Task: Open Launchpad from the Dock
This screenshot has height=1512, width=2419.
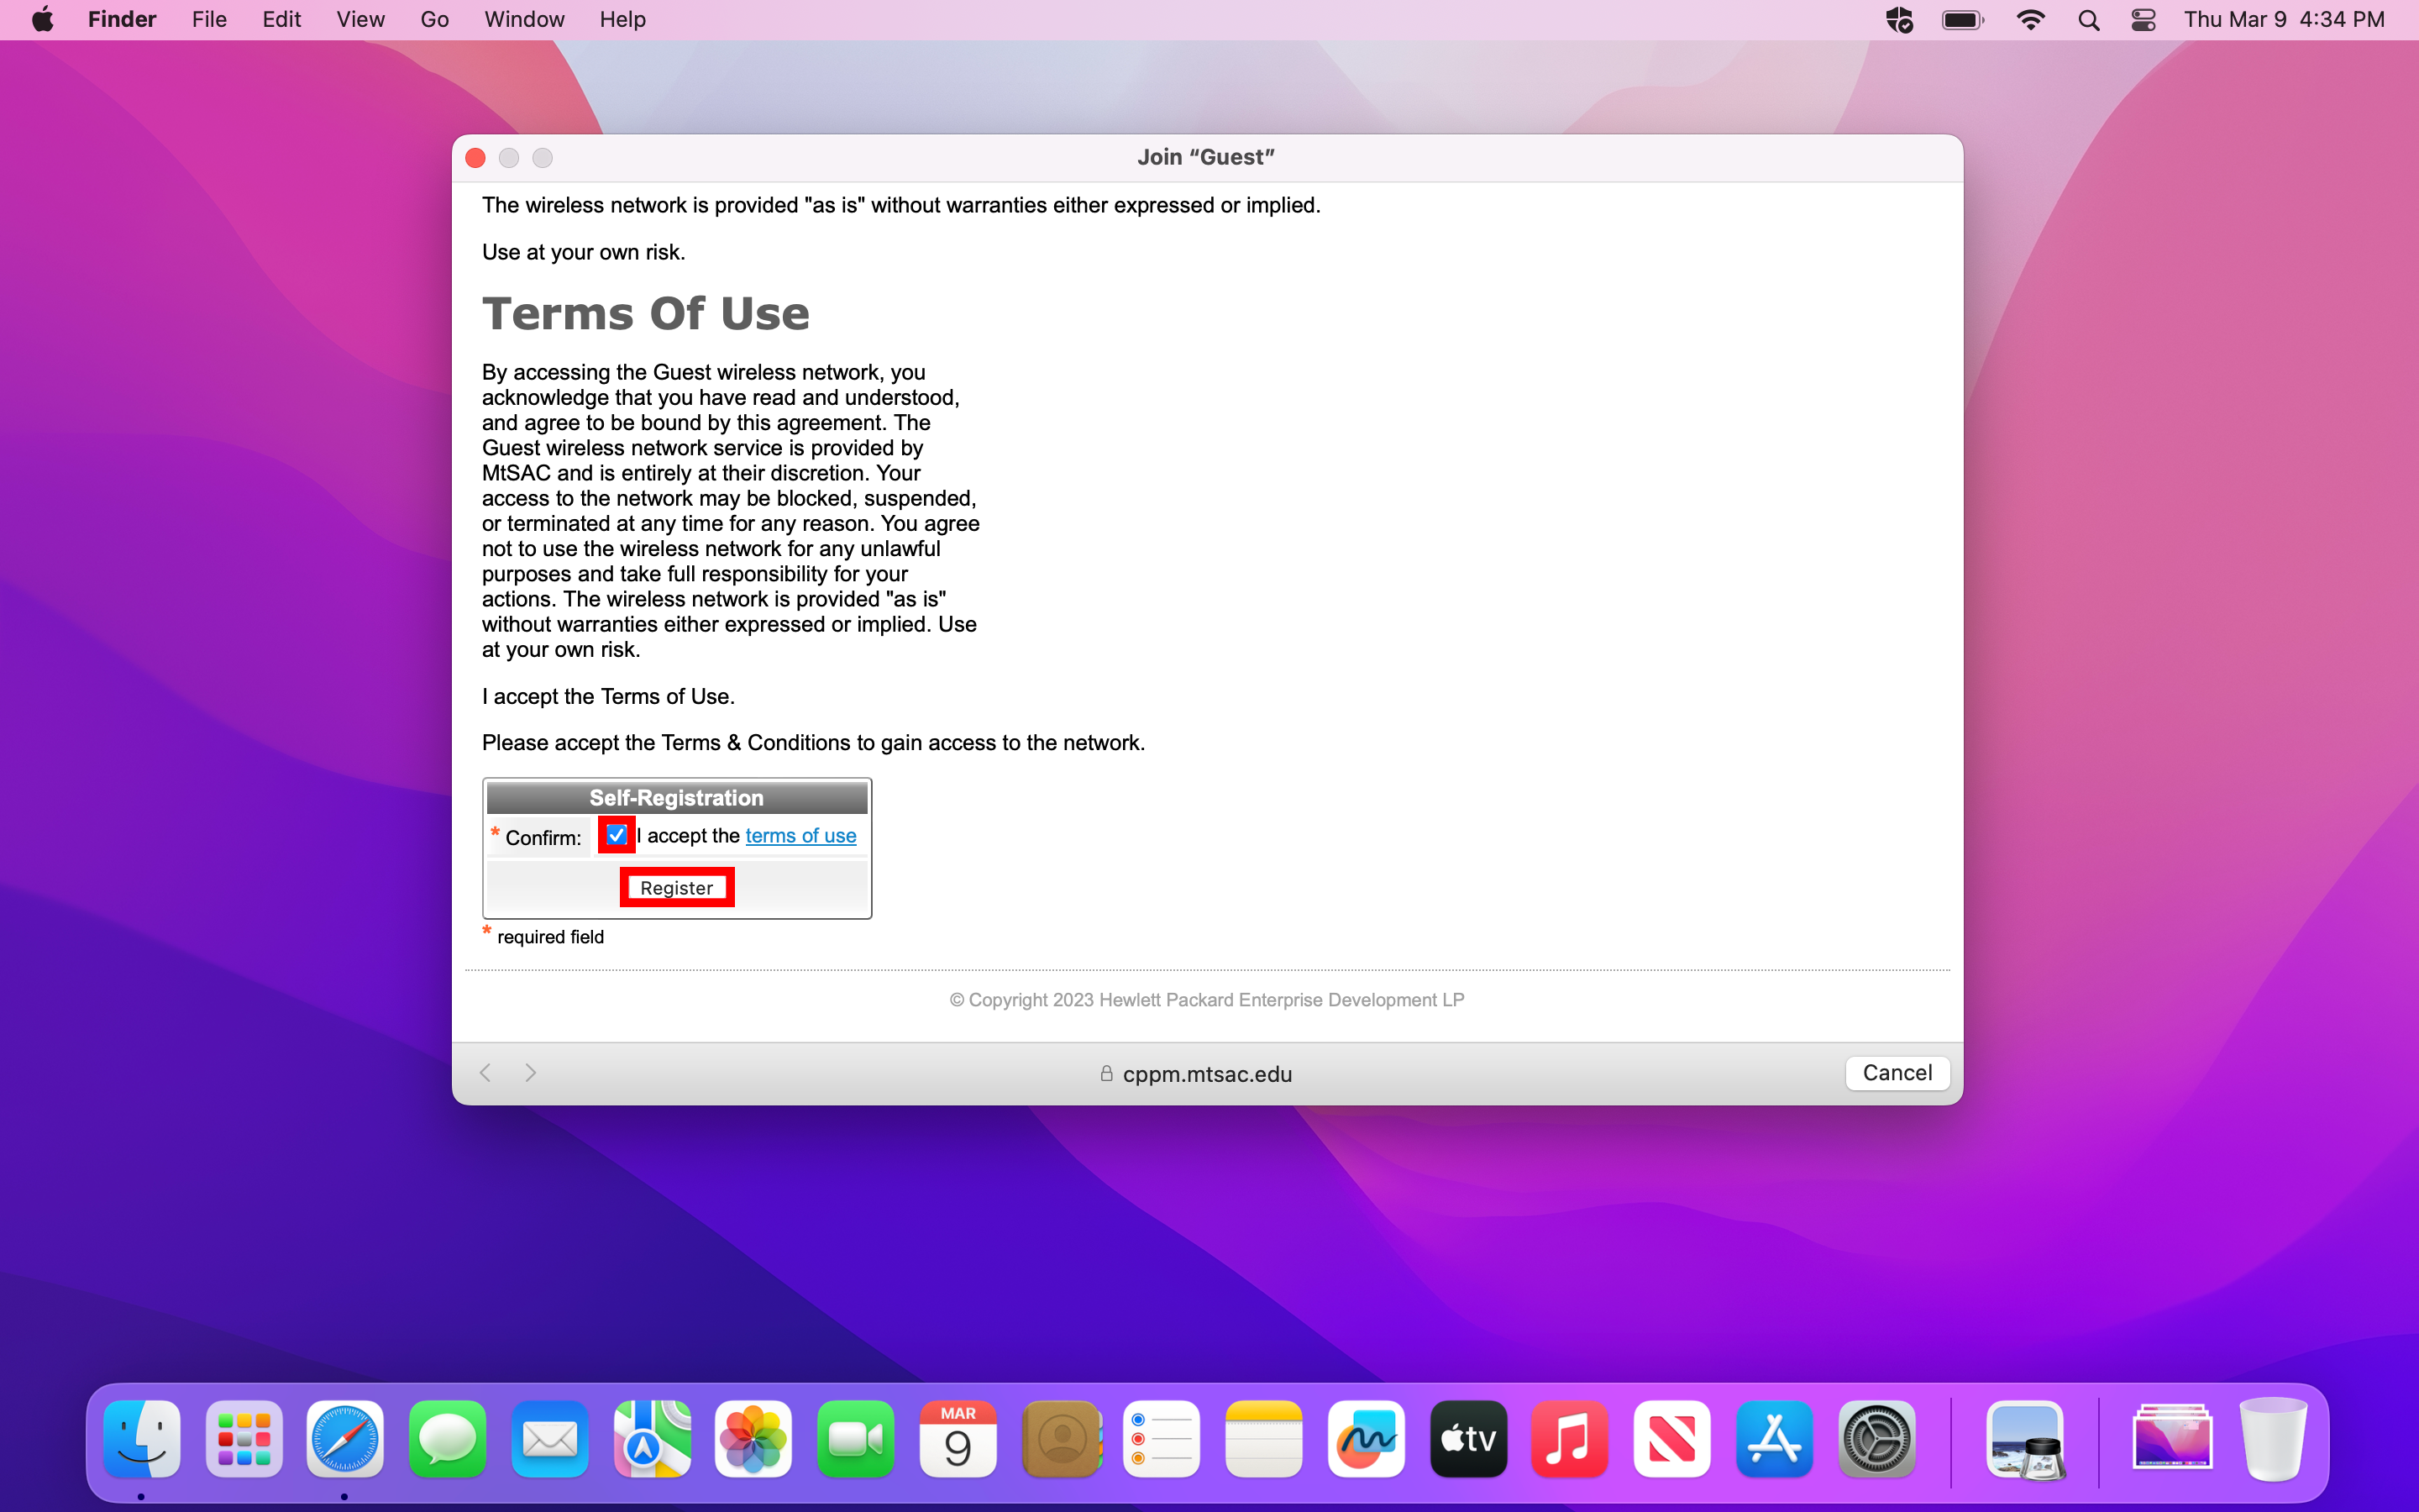Action: coord(244,1440)
